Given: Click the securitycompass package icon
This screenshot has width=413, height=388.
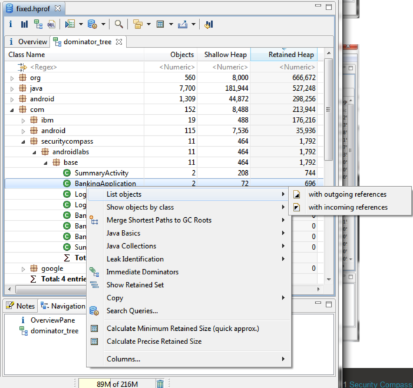Looking at the screenshot, I should (34, 141).
